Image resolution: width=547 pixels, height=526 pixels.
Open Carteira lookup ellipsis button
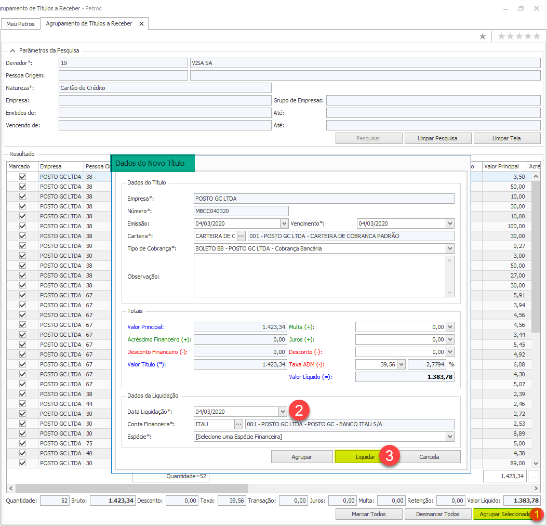(241, 236)
